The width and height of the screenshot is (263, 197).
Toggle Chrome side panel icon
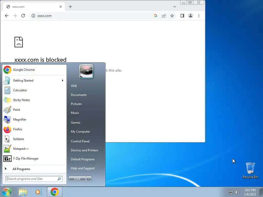(x=182, y=16)
